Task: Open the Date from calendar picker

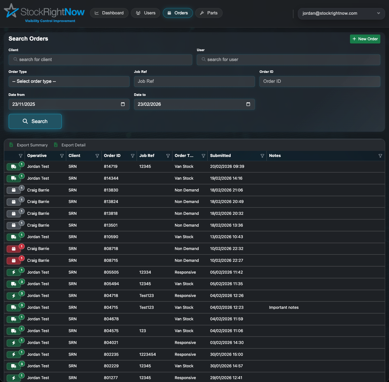Action: [123, 104]
